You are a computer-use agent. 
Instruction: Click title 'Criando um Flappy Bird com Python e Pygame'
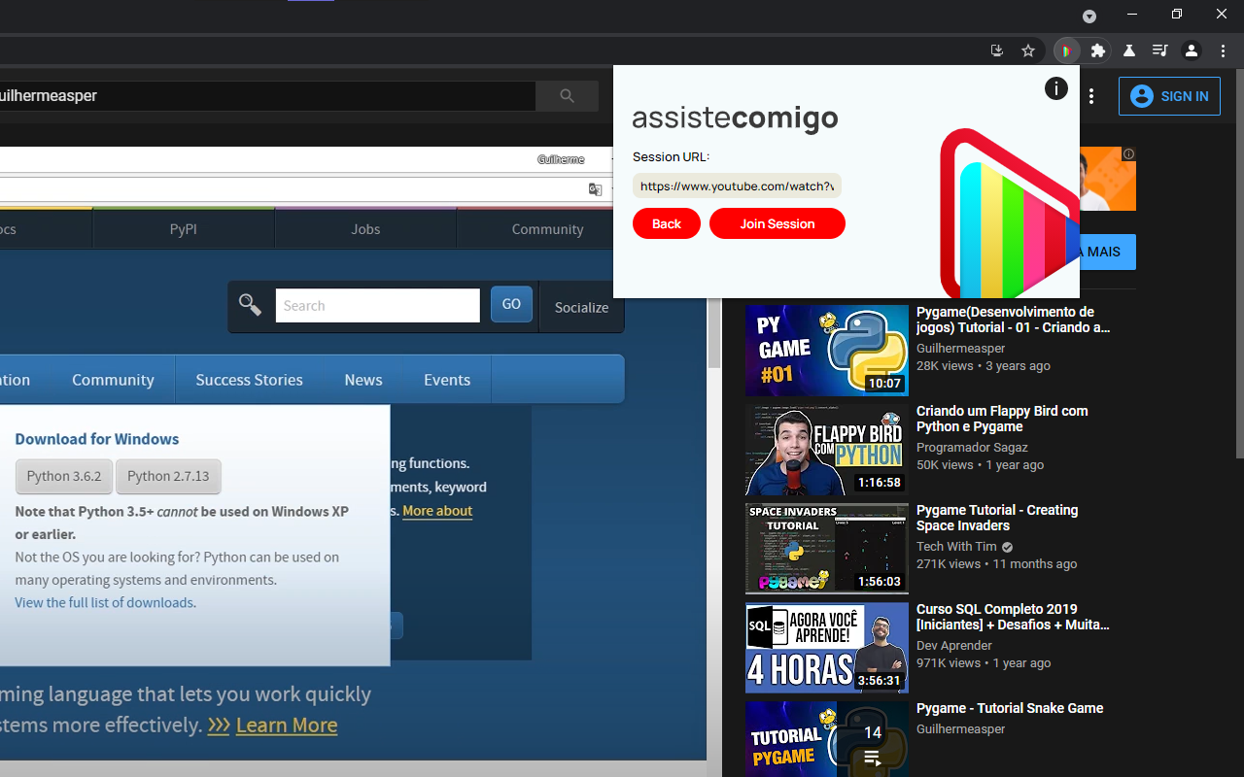point(1002,419)
